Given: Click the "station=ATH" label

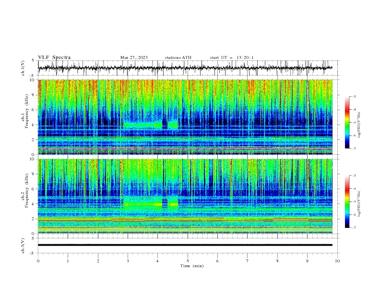Looking at the screenshot, I should pyautogui.click(x=178, y=57).
